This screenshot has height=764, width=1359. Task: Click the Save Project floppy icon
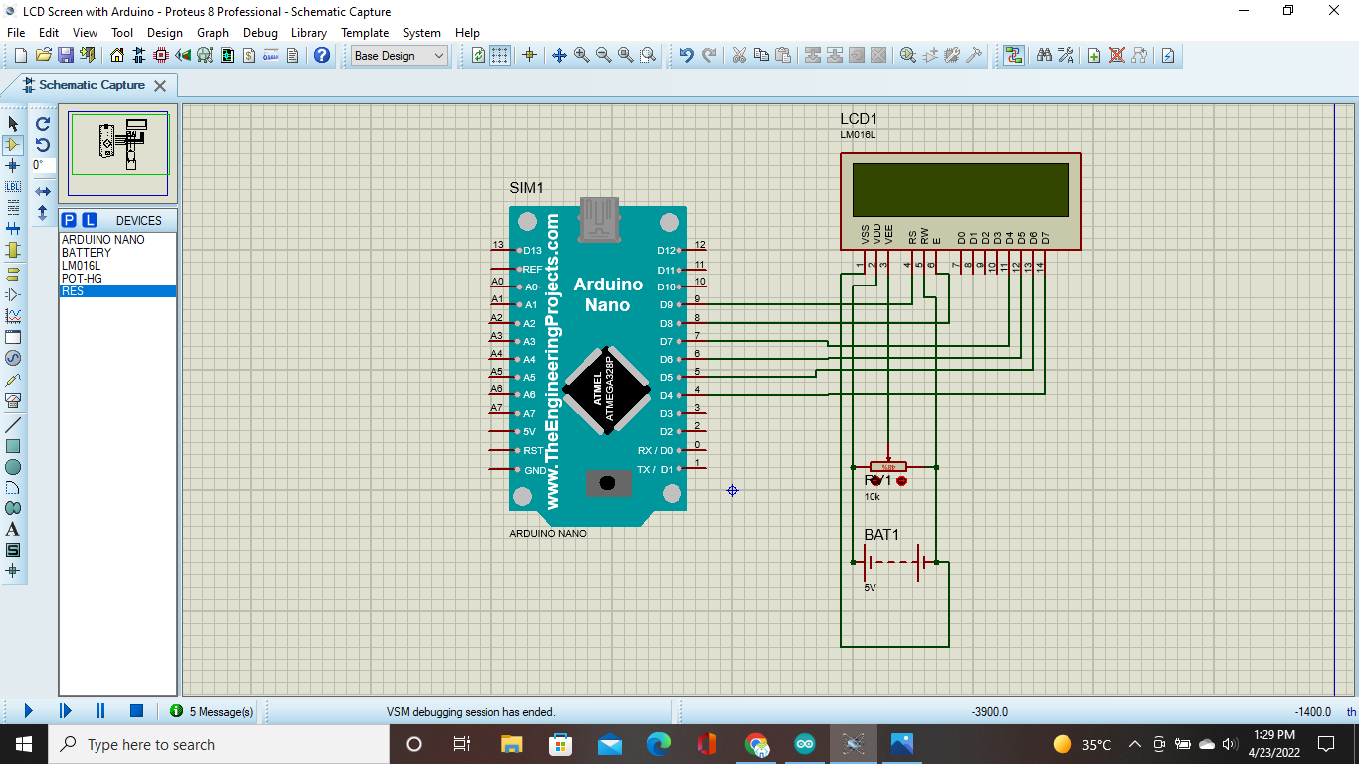pos(66,56)
